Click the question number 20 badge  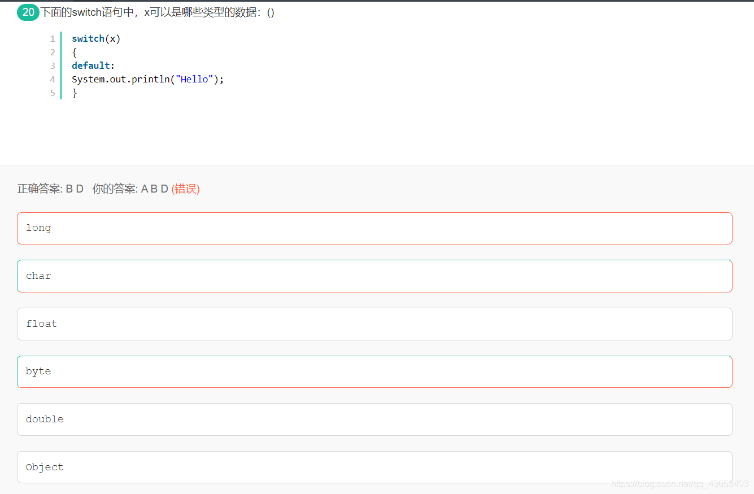click(28, 12)
